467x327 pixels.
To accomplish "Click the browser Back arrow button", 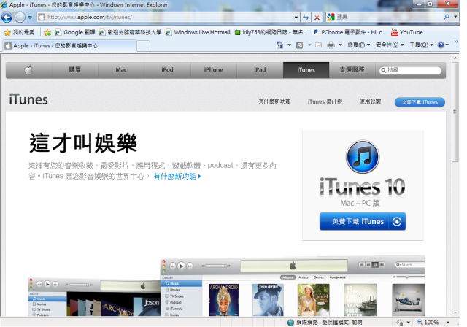I will pyautogui.click(x=7, y=18).
